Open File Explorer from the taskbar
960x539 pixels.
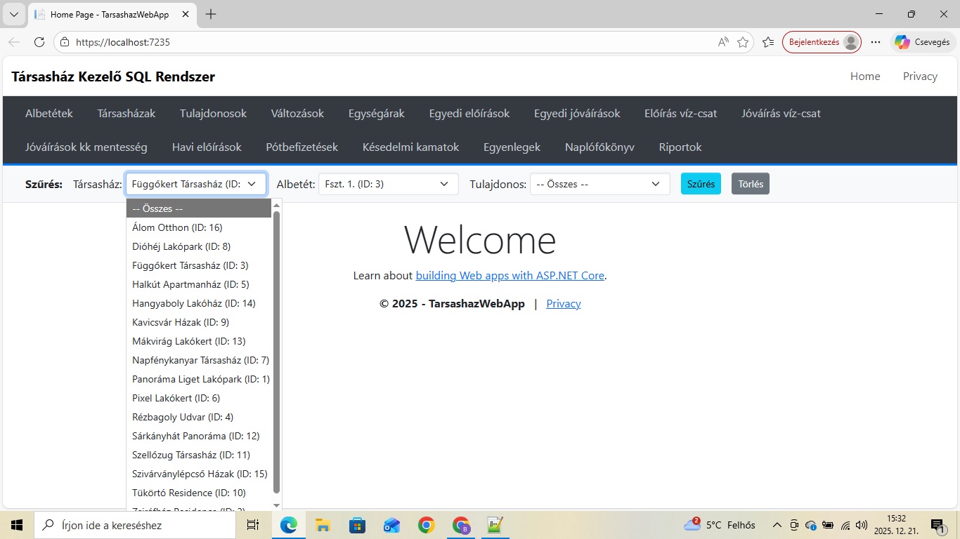323,525
